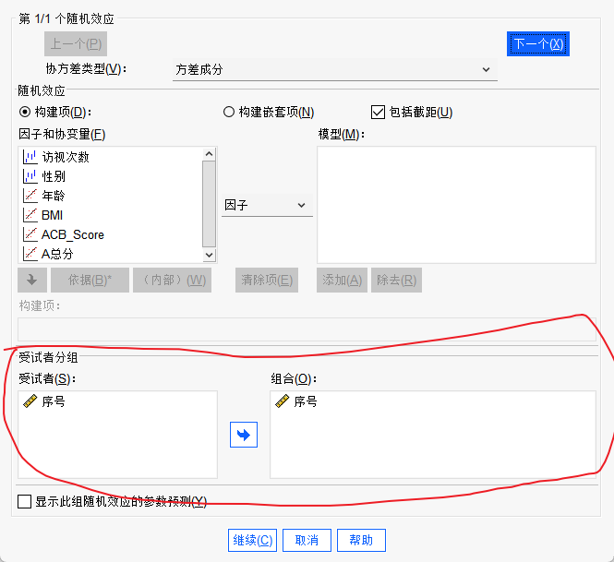Click the 下一个 button
This screenshot has height=562, width=614.
(538, 43)
